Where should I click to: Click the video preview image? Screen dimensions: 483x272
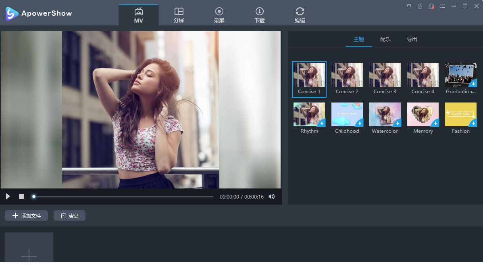point(140,109)
